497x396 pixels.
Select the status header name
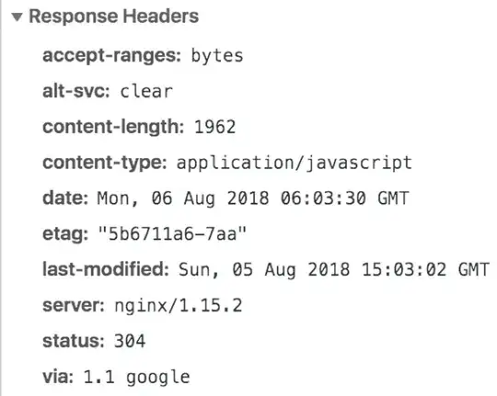pyautogui.click(x=74, y=341)
